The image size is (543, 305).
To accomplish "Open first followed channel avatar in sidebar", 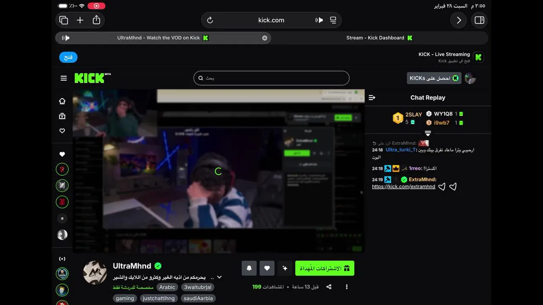I will click(62, 169).
